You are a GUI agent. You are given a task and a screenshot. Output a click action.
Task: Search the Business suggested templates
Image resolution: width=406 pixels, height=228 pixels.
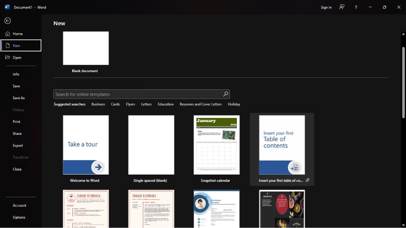tap(98, 104)
